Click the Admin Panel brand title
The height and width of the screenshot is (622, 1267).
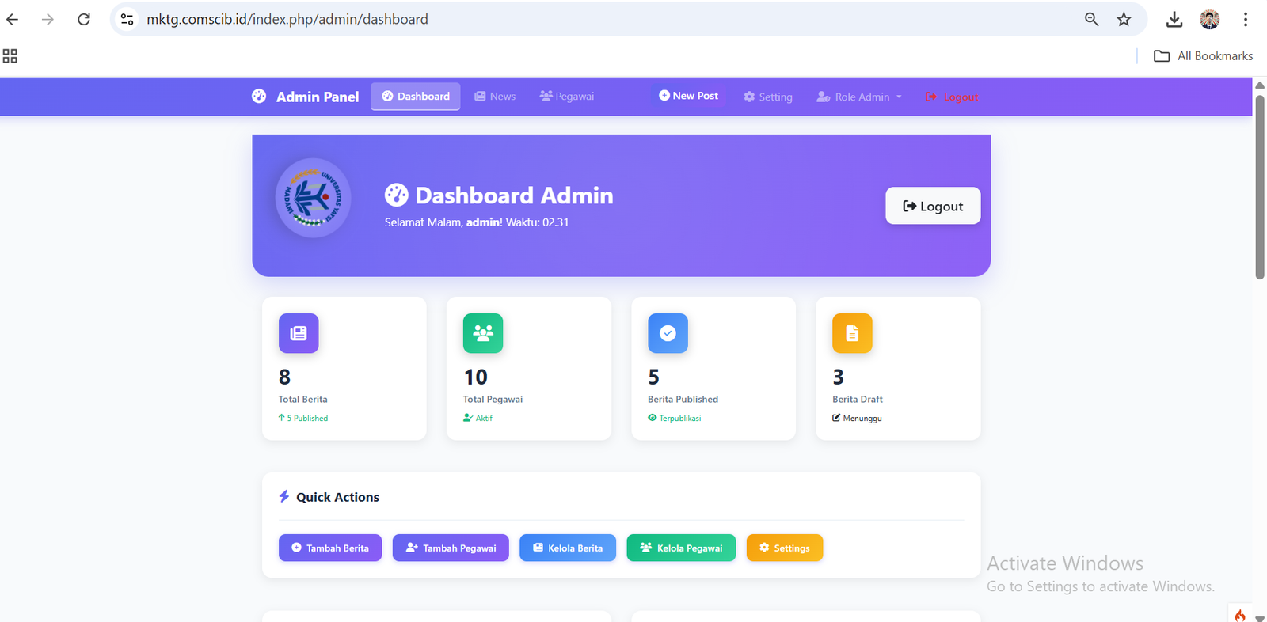318,97
